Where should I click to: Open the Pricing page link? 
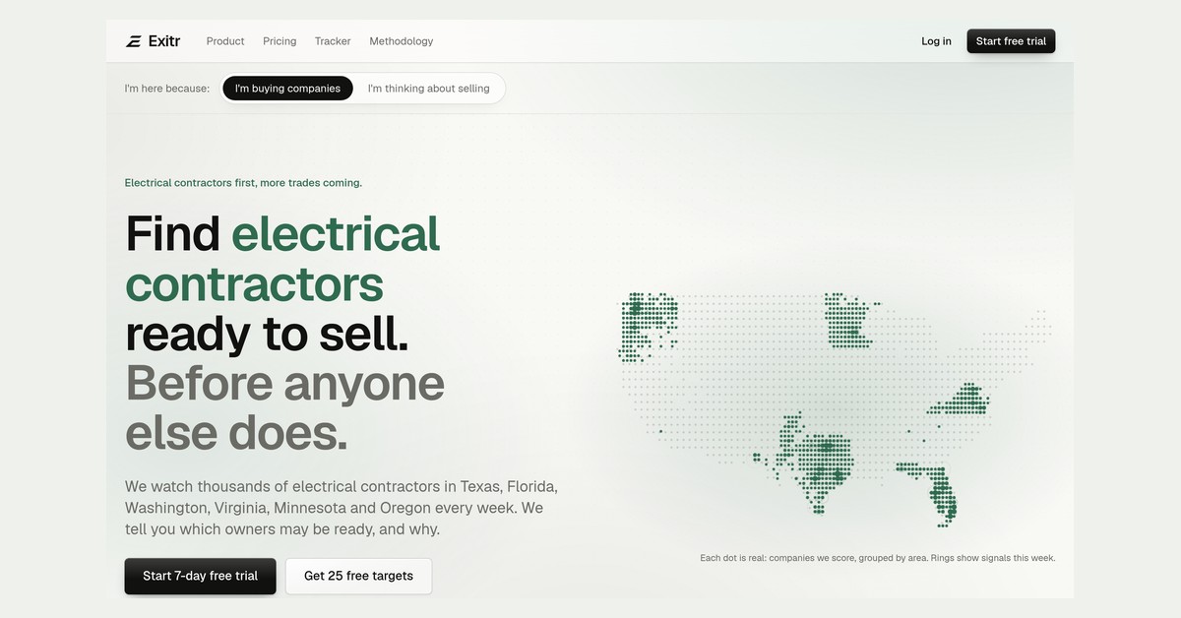(280, 41)
